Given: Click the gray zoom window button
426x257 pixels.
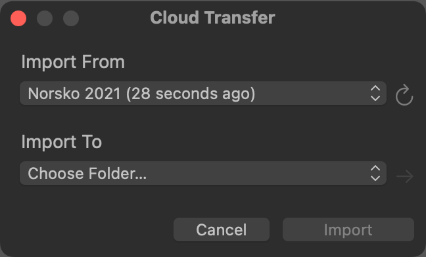Looking at the screenshot, I should coord(71,18).
